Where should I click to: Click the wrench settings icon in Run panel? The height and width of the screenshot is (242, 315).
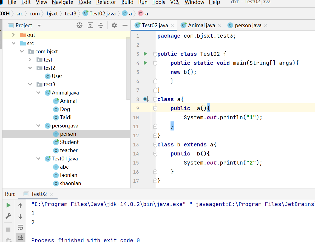[8, 216]
